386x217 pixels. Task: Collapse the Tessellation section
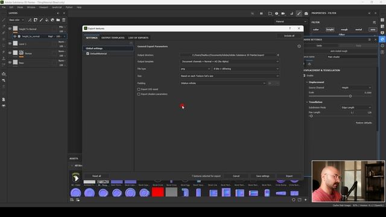tap(307, 102)
